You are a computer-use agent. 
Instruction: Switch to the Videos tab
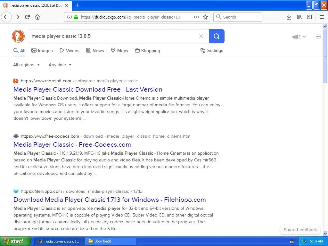point(70,51)
